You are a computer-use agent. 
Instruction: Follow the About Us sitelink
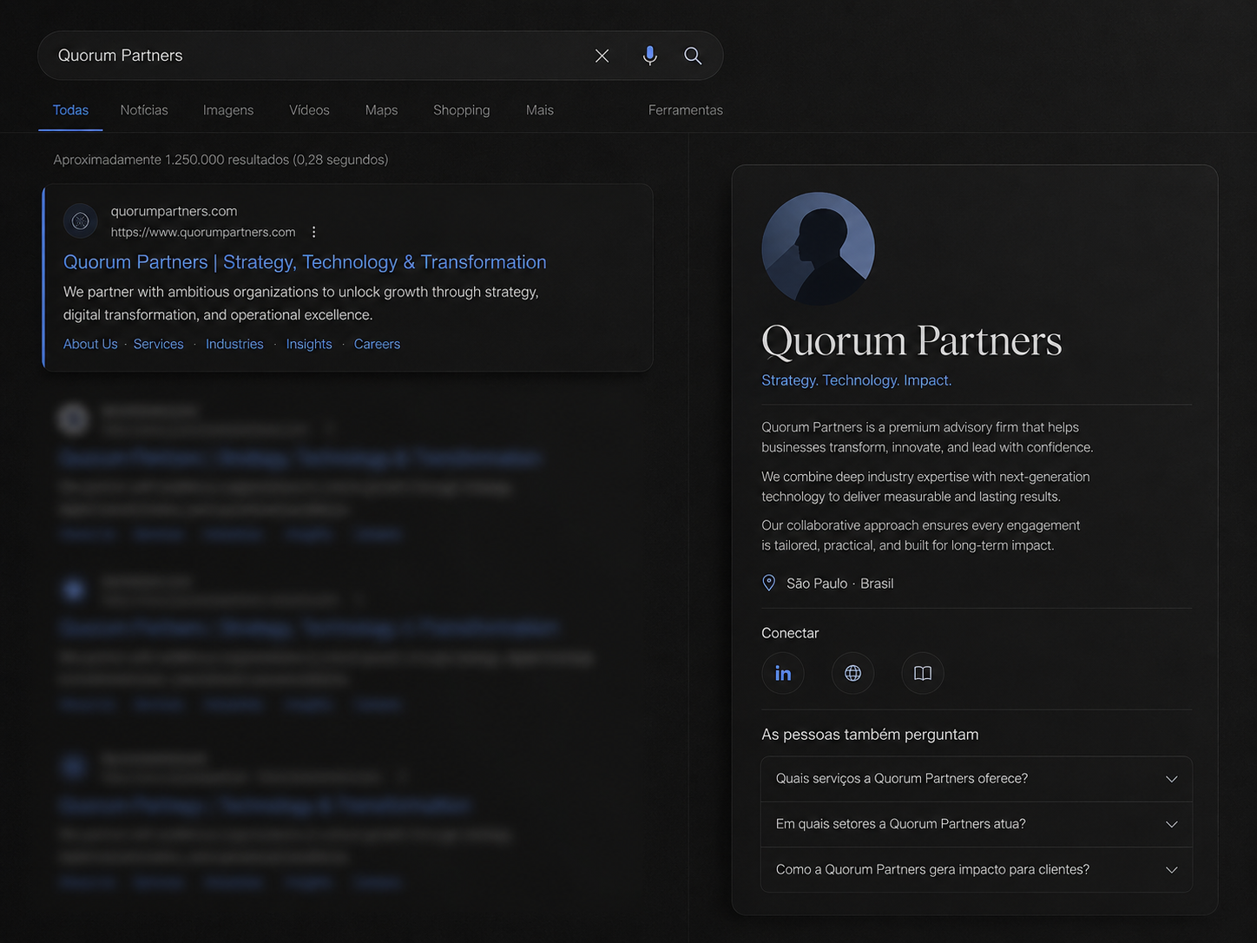[x=90, y=344]
